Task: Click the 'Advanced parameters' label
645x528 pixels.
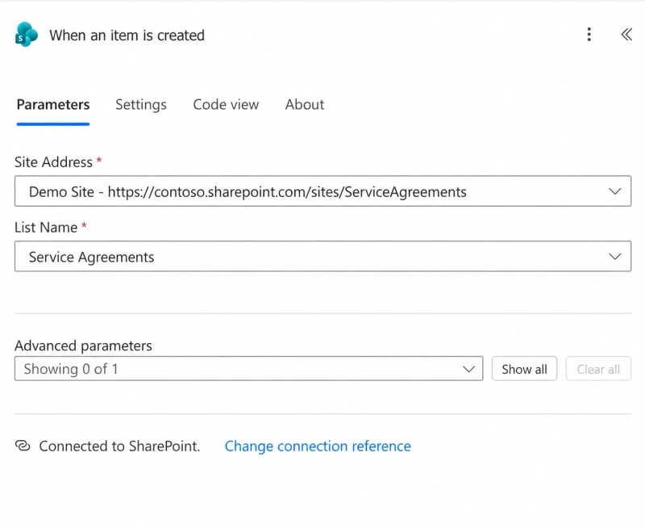Action: [83, 346]
